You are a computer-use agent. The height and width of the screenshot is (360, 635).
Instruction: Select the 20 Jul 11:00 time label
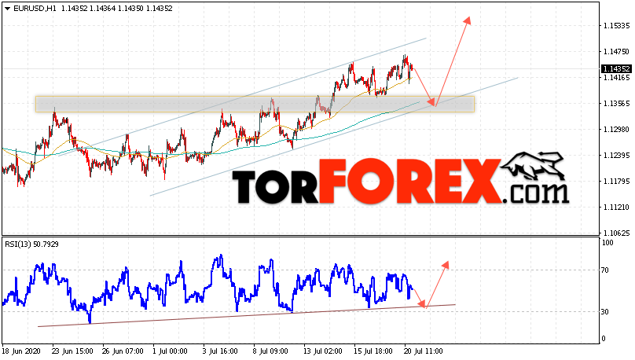point(423,351)
